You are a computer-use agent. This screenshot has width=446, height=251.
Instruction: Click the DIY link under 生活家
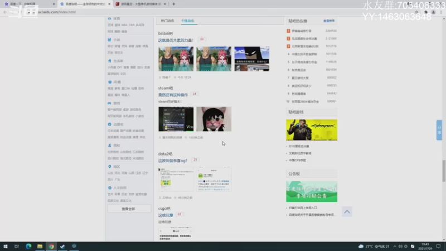coord(119,67)
